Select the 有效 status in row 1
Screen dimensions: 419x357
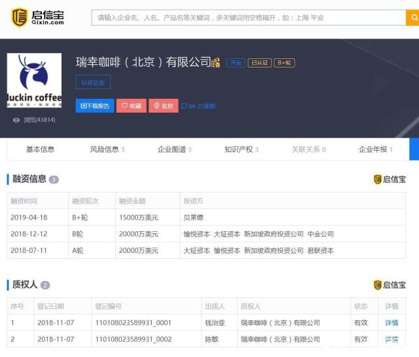[361, 323]
